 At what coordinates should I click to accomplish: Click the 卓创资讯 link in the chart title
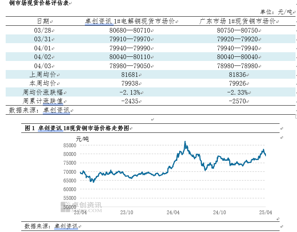click(x=50, y=128)
